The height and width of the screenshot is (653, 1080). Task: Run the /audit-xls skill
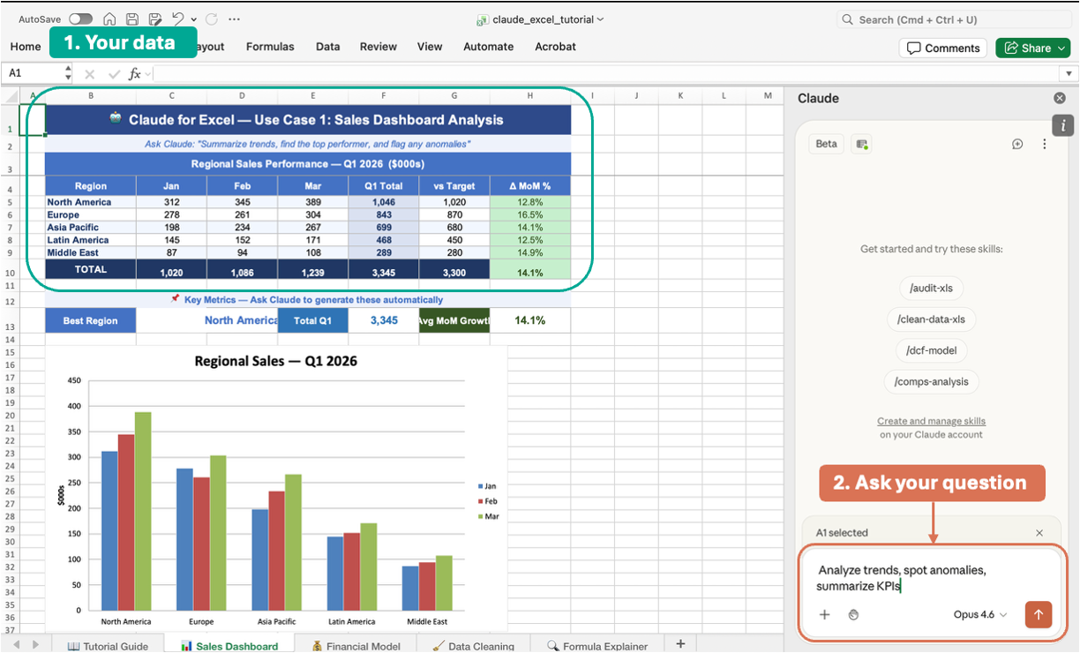coord(931,288)
